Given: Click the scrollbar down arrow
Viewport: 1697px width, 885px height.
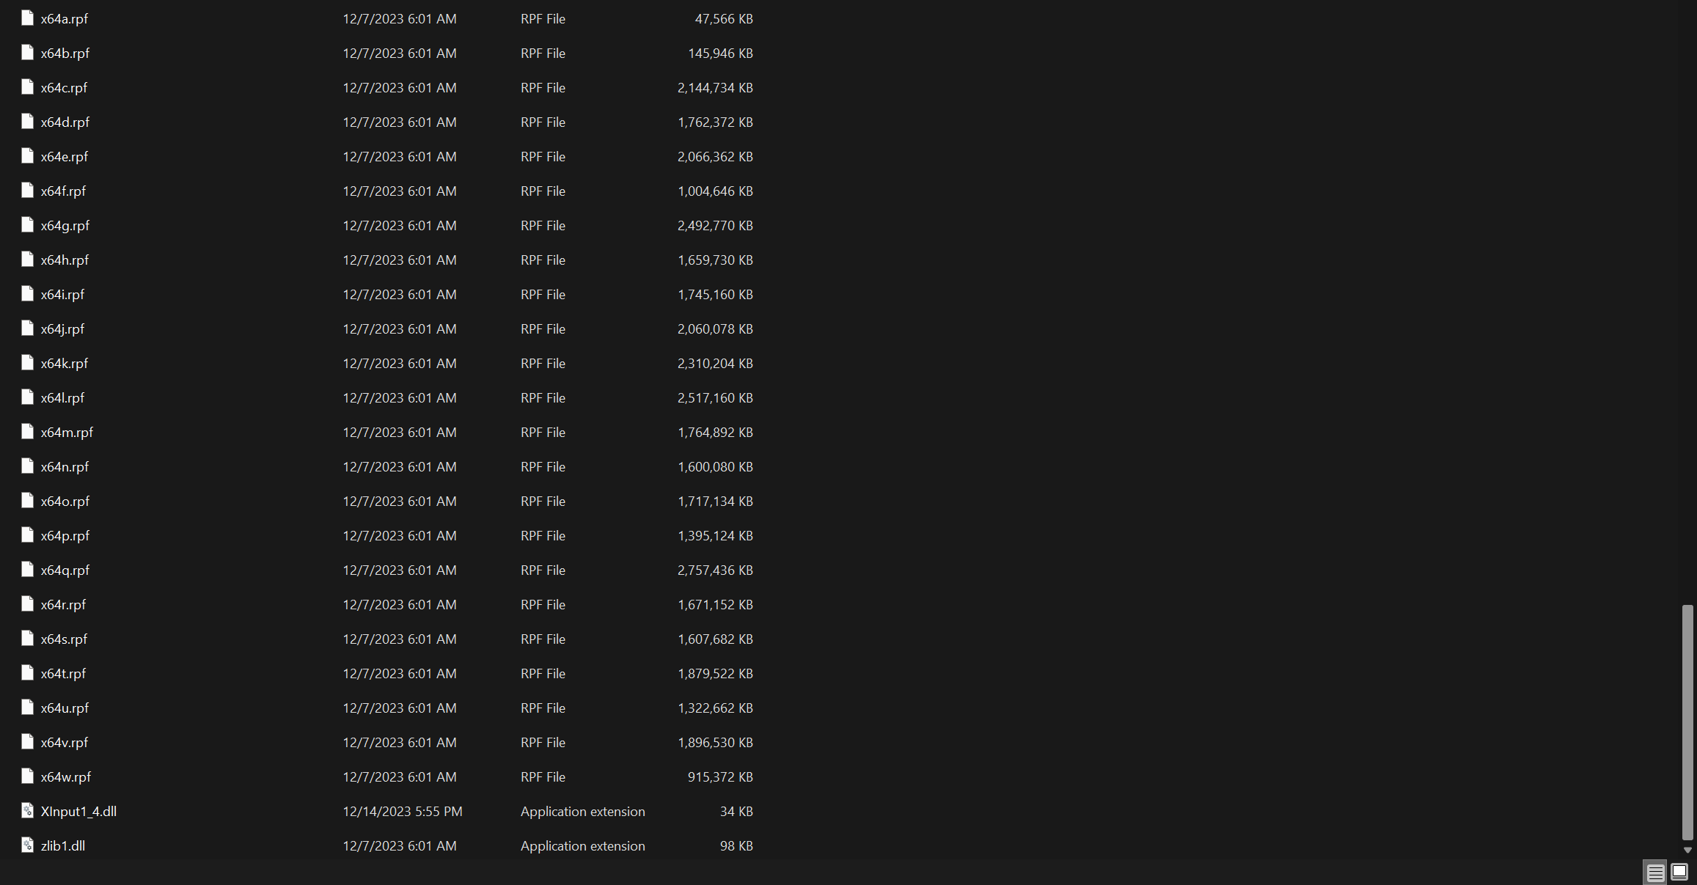Looking at the screenshot, I should click(1687, 851).
